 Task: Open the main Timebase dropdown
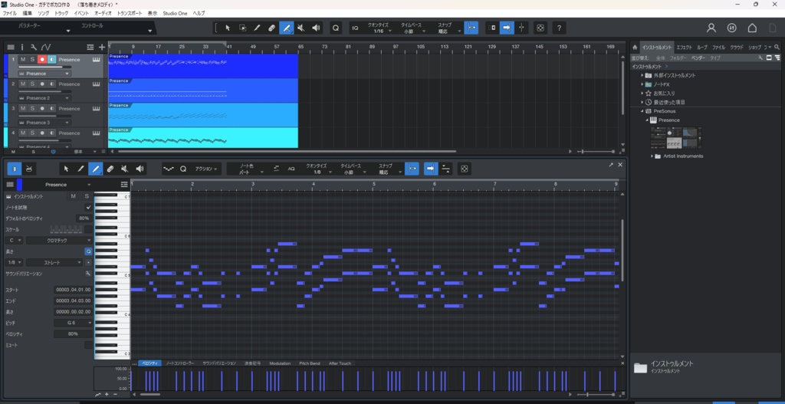[x=413, y=28]
